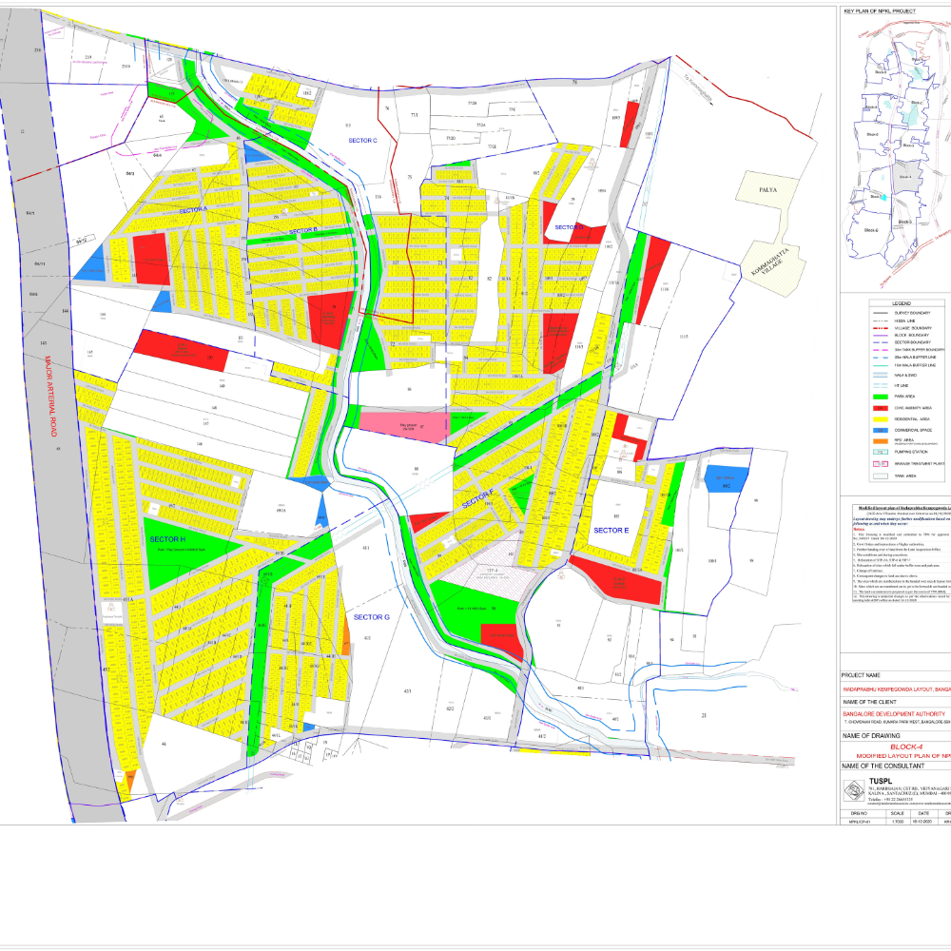951x951 pixels.
Task: Click the 'SECTOR F' label on the map
Action: coord(478,499)
